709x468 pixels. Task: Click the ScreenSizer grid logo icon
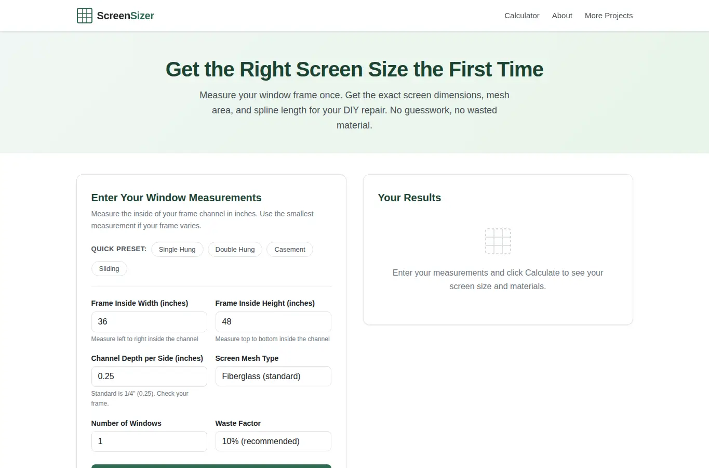click(85, 16)
